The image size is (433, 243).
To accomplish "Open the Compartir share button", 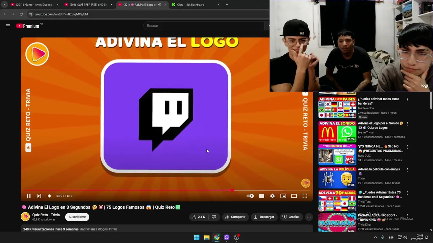I will 235,217.
